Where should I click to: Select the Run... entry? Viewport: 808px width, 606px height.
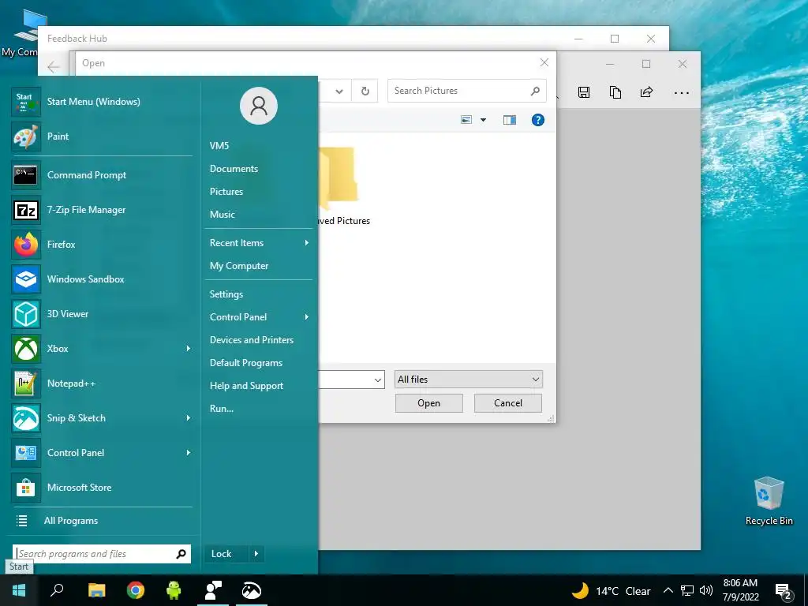pyautogui.click(x=222, y=409)
